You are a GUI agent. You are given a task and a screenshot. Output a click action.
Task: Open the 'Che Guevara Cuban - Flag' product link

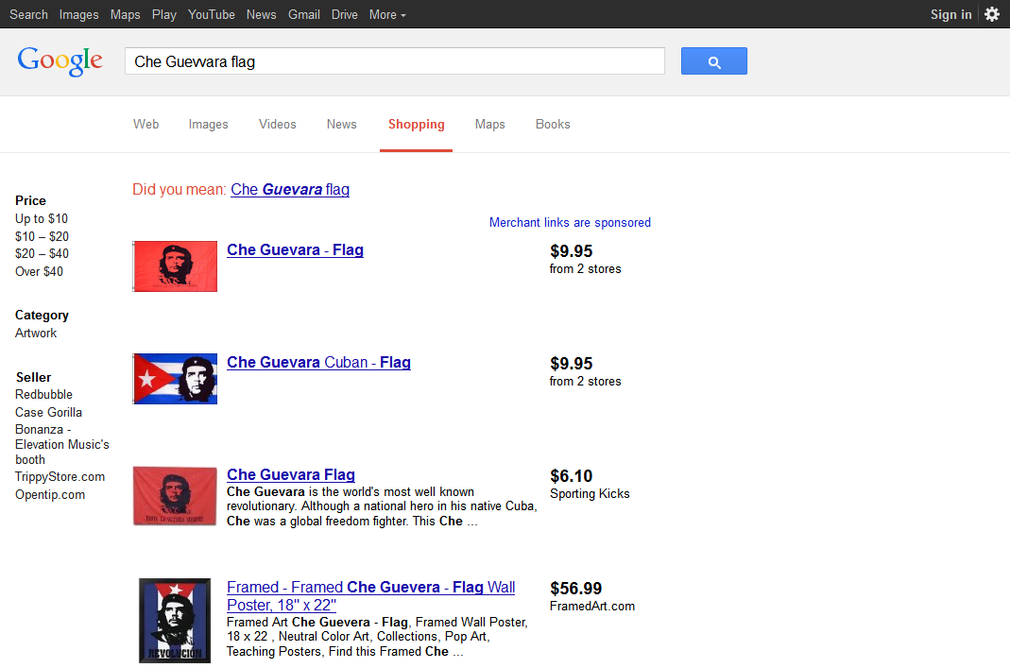(318, 363)
